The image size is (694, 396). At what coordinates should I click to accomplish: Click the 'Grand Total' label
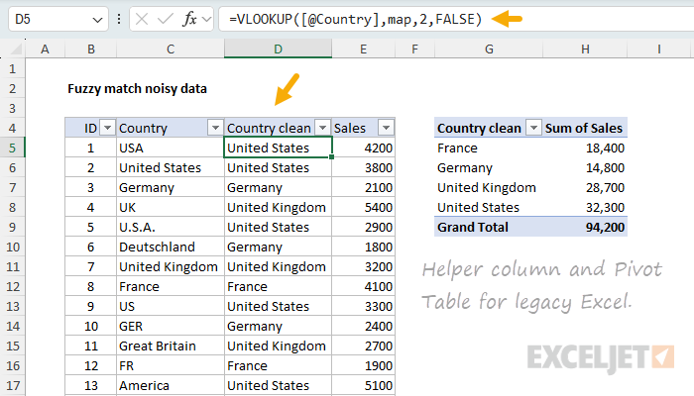473,227
